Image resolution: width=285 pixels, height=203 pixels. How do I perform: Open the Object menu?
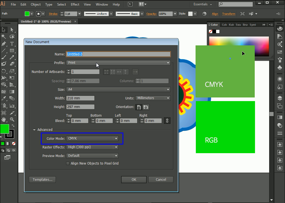(36, 4)
